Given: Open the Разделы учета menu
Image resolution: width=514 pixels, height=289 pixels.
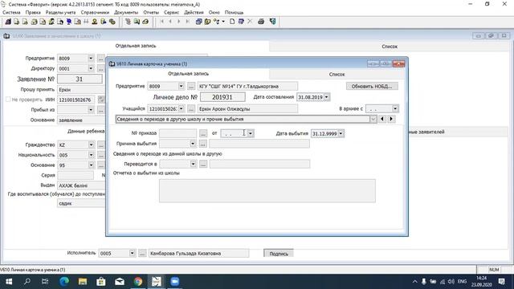Looking at the screenshot, I should click(x=61, y=12).
